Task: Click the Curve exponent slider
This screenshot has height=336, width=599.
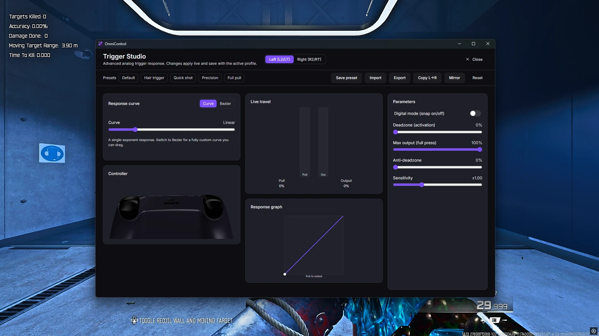Action: pos(172,130)
